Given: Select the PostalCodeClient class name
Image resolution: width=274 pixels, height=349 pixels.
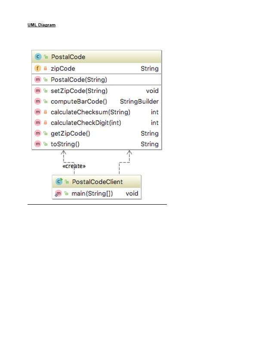Looking at the screenshot, I should [x=97, y=182].
